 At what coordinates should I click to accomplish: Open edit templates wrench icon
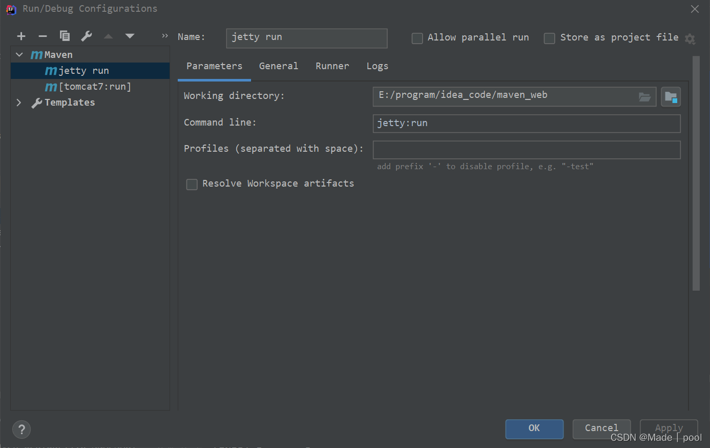tap(87, 36)
